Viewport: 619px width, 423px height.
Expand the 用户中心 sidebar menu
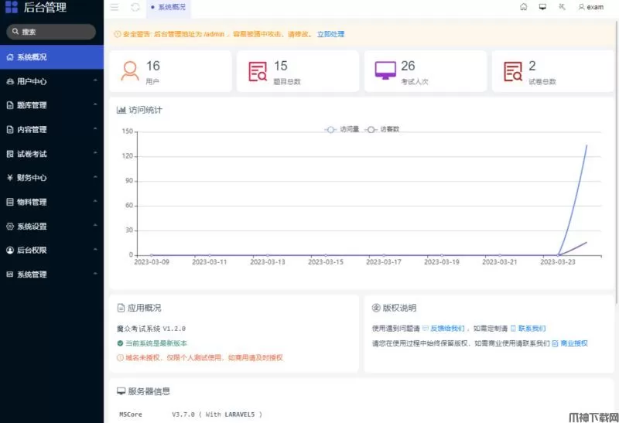tap(51, 81)
